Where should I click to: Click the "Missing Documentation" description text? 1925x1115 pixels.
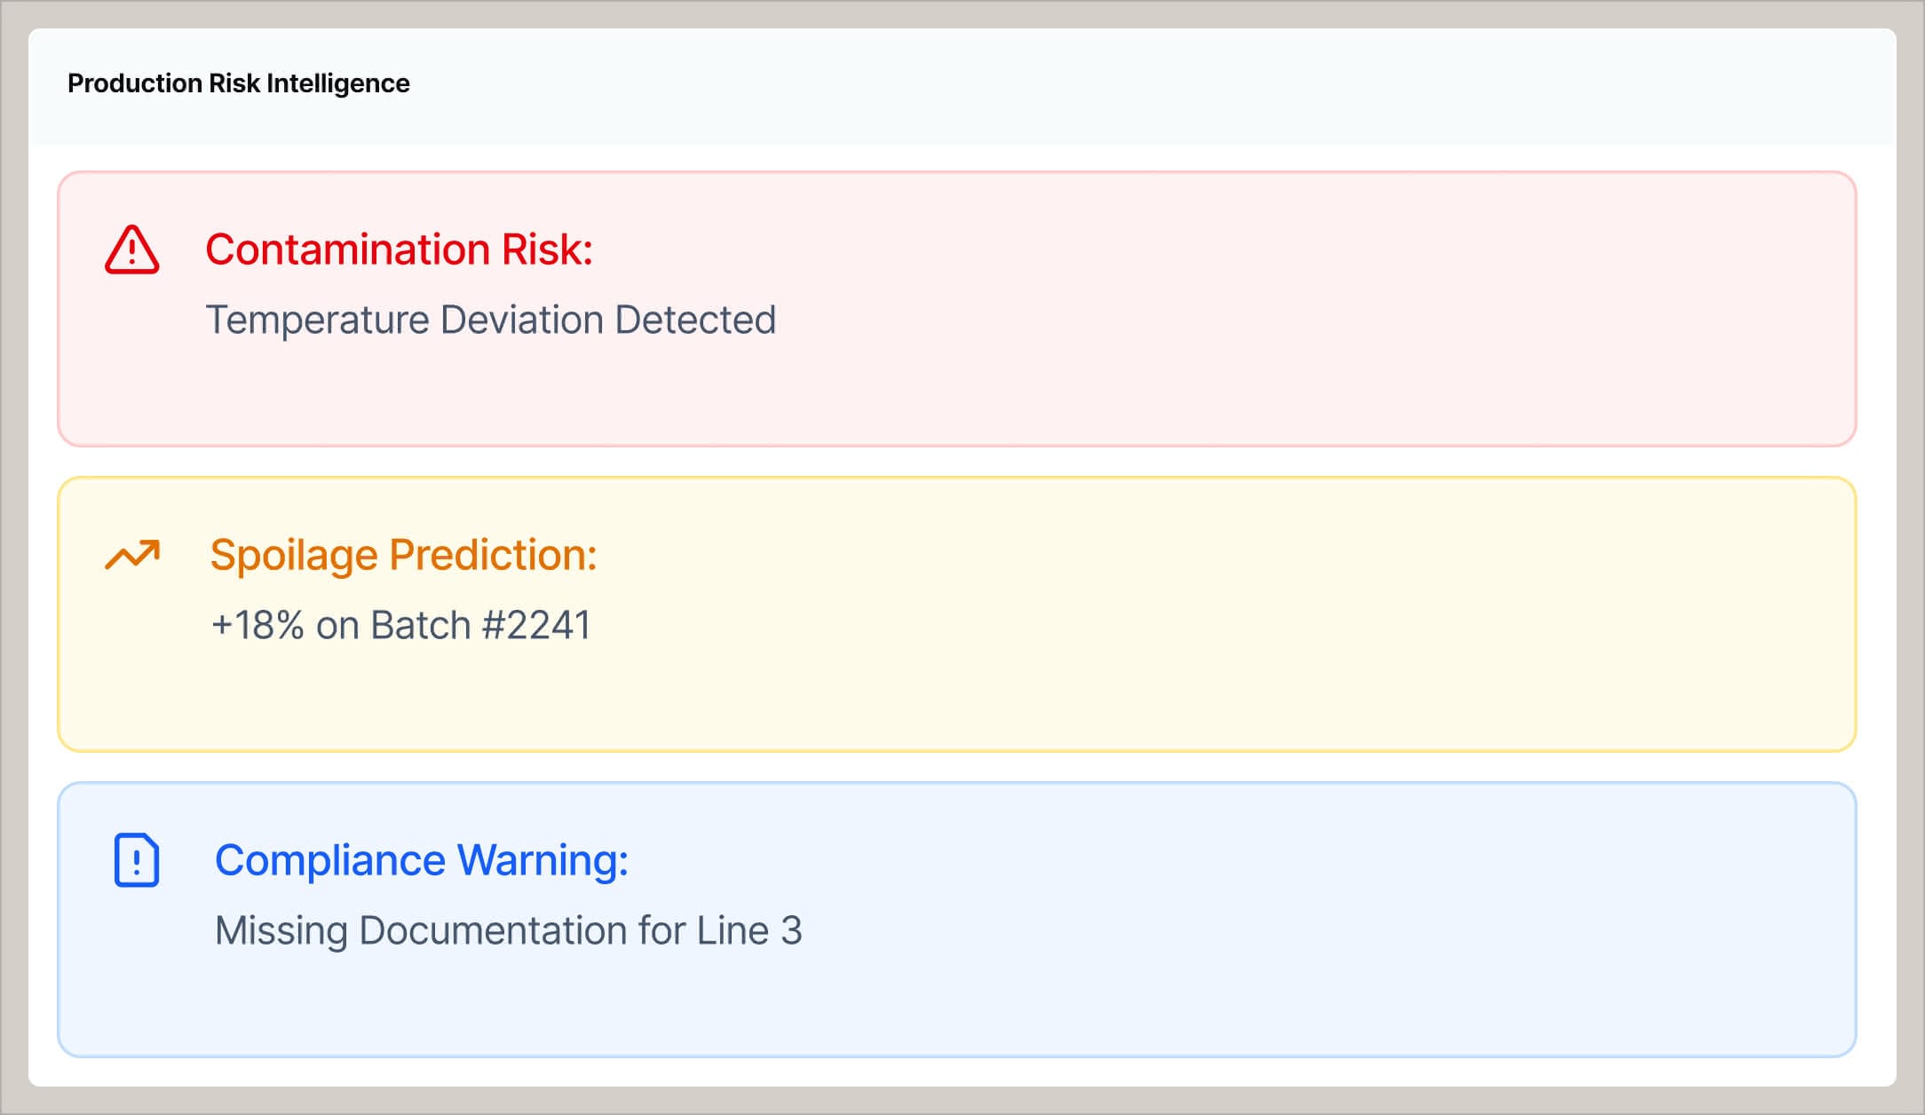pos(421,930)
